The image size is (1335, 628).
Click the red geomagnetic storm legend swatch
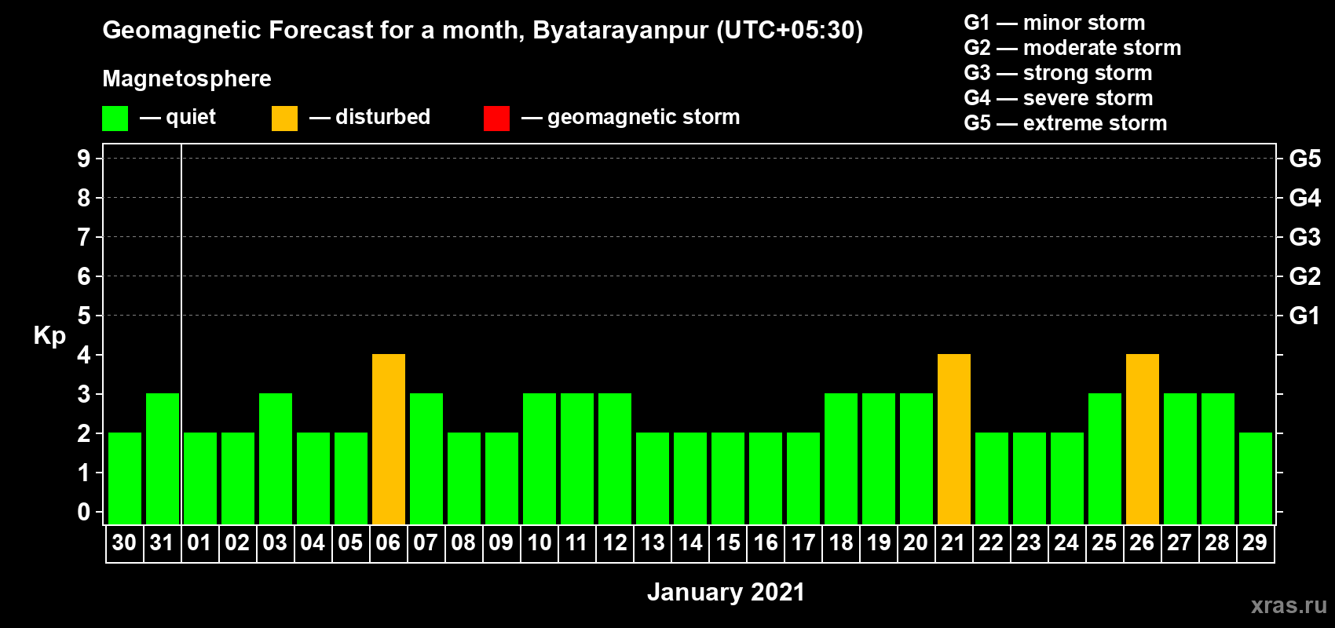496,119
